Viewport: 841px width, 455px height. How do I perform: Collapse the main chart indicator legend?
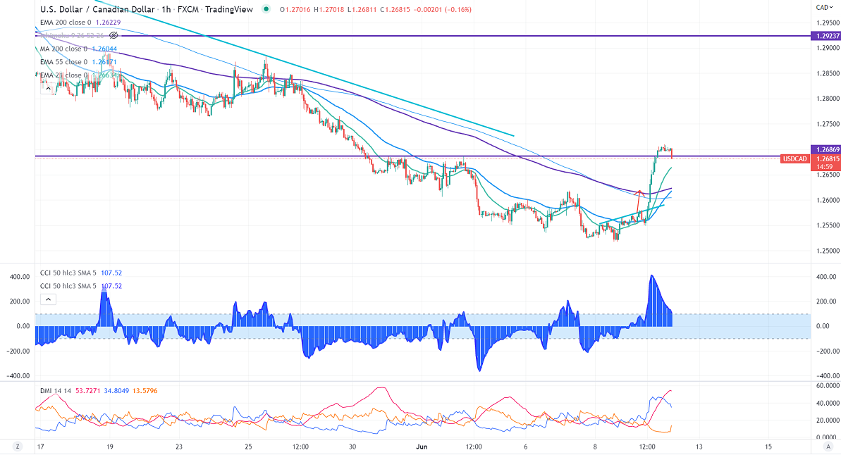coord(48,89)
